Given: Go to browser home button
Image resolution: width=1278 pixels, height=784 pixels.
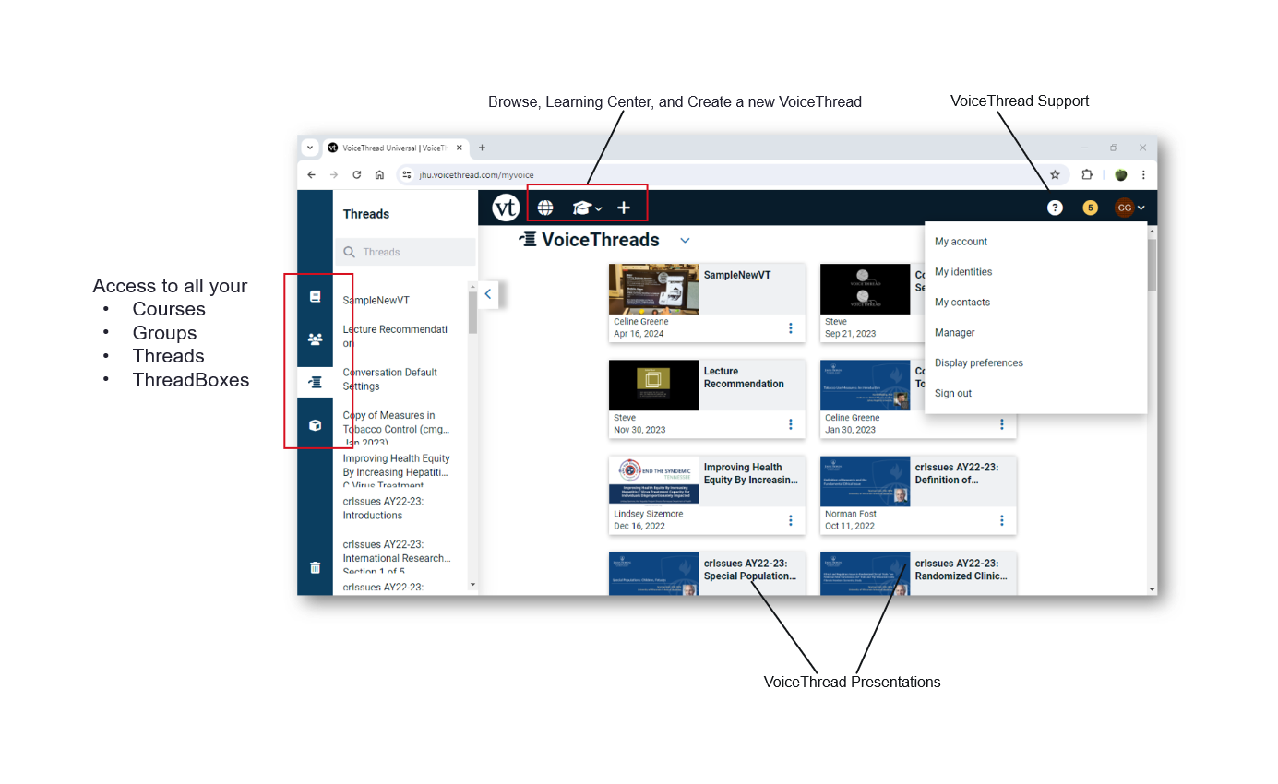Looking at the screenshot, I should 379,174.
